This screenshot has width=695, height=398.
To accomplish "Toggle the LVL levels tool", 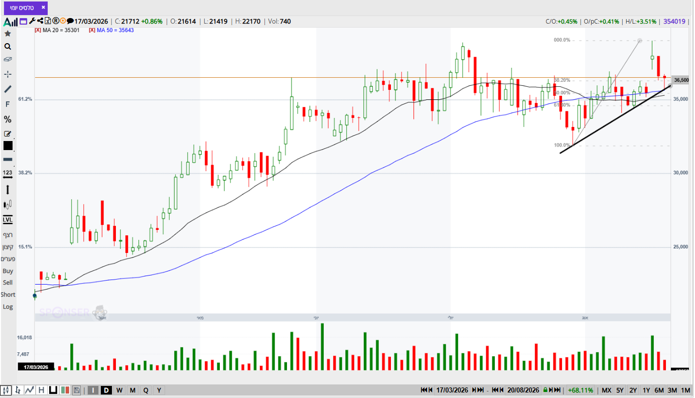I will tap(8, 220).
